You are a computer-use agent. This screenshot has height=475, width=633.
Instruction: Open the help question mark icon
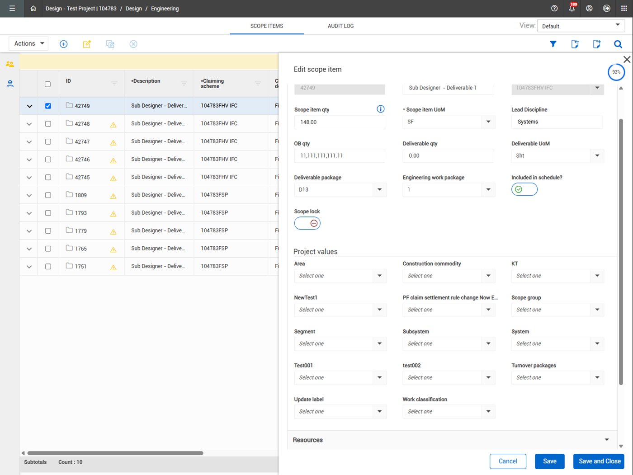[x=554, y=9]
